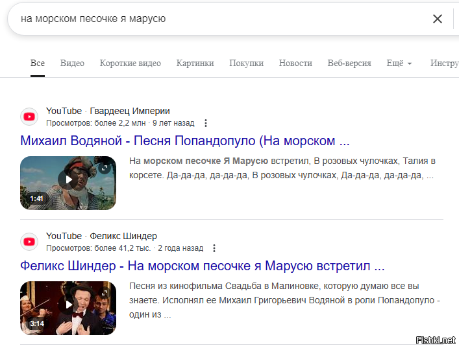Play the Феликс Шиндер video thumbnail

(x=68, y=308)
